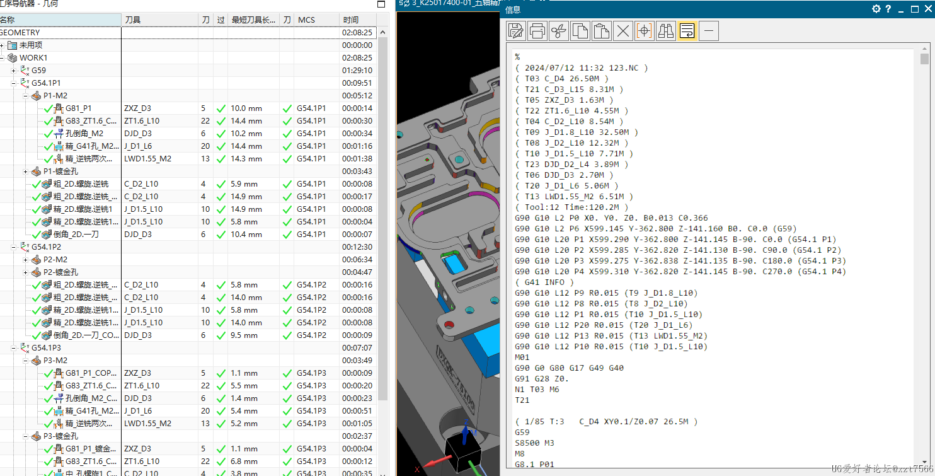Select the 孔倒角_M2 operation under P1-M2
This screenshot has width=935, height=476.
pos(84,133)
